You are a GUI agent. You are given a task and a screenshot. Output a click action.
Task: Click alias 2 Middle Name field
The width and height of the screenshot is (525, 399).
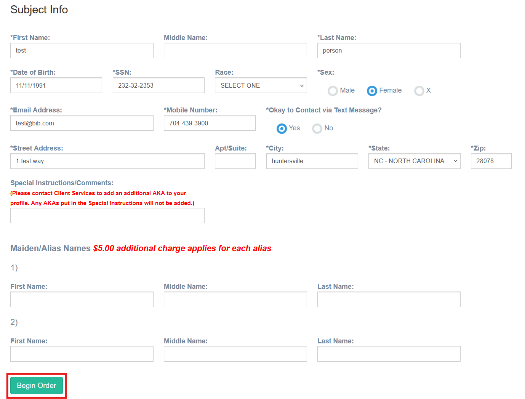[x=235, y=354]
